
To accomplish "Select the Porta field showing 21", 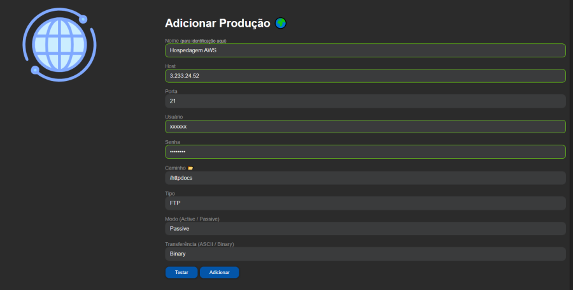I will pos(365,101).
